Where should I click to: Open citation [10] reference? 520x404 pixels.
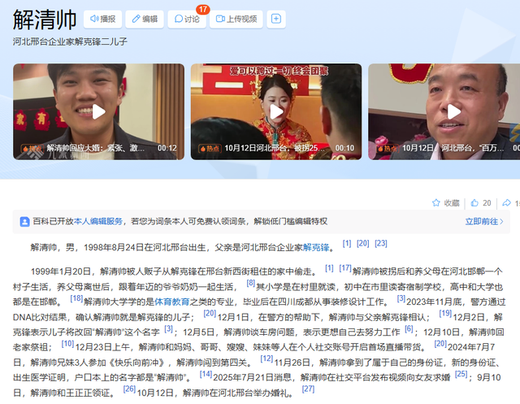click(x=67, y=344)
